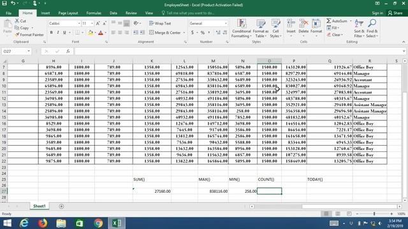Switch to Page Break Preview in status bar
Image resolution: width=408 pixels, height=229 pixels.
(349, 214)
